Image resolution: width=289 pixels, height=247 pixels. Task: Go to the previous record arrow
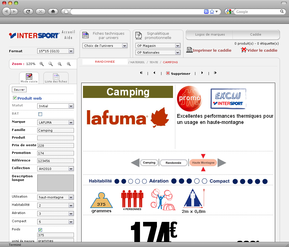(154, 73)
